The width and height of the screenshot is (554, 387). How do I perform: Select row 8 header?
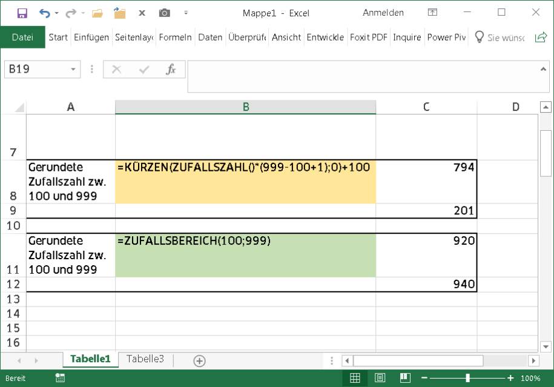click(x=13, y=182)
